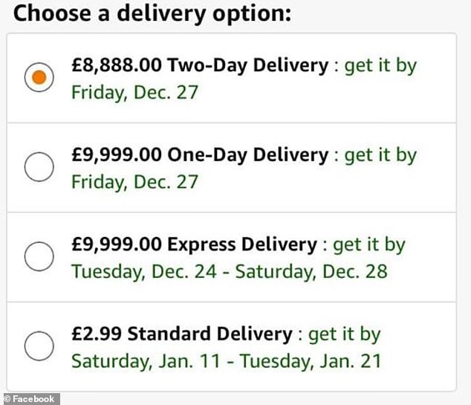Click the Facebook watermark credit

[30, 399]
